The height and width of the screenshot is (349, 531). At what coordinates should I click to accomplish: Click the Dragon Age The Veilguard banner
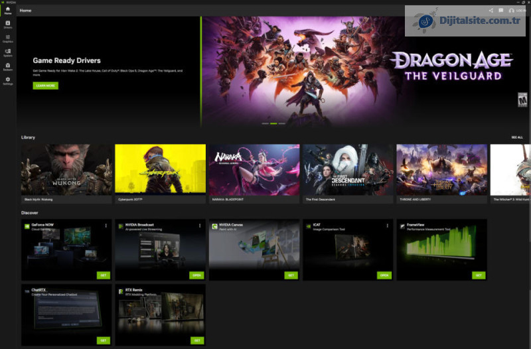(x=365, y=72)
